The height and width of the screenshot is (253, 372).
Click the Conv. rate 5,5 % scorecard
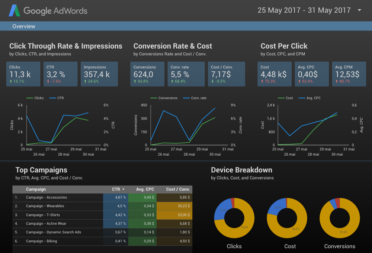tap(186, 74)
